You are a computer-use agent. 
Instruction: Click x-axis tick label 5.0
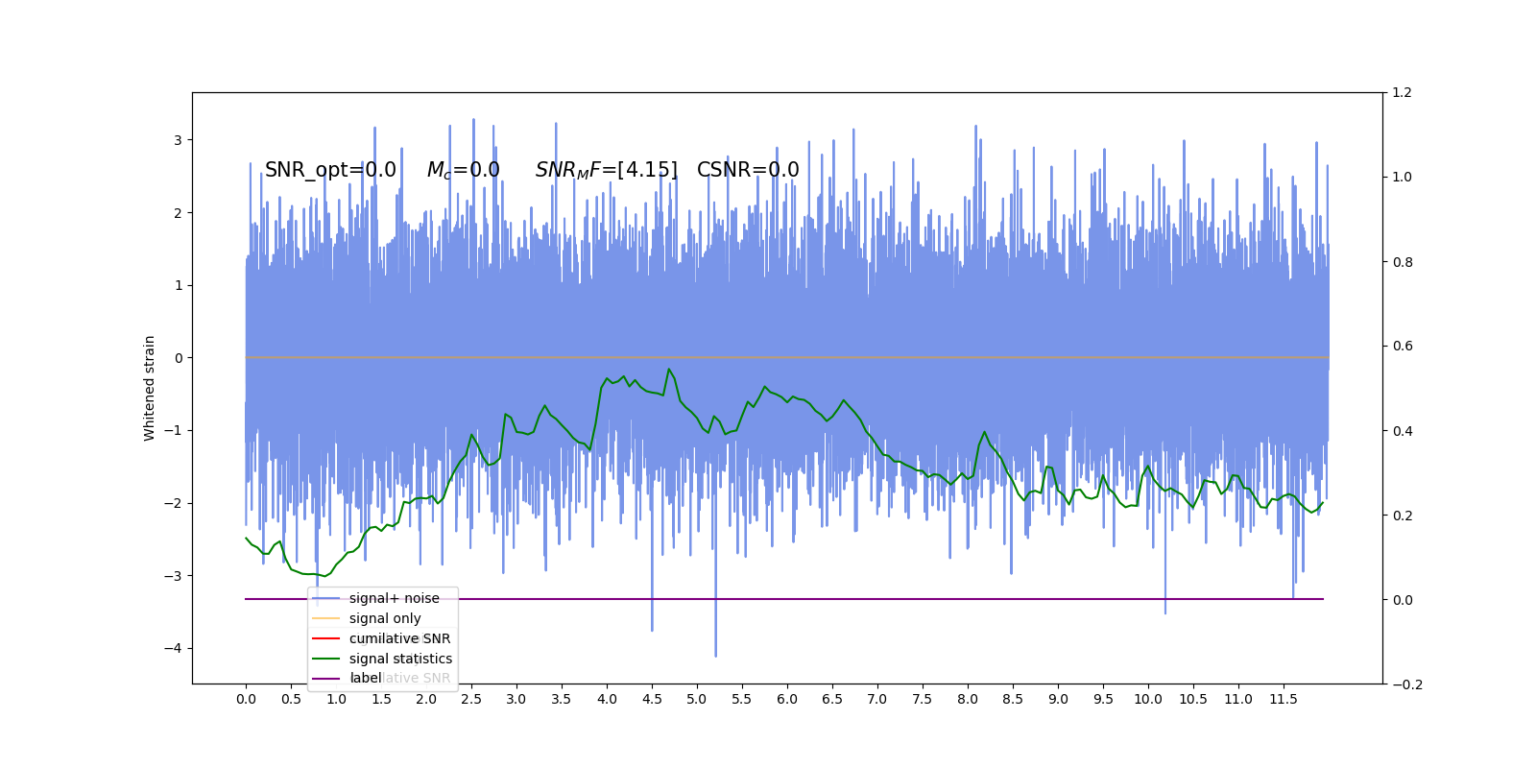(697, 699)
